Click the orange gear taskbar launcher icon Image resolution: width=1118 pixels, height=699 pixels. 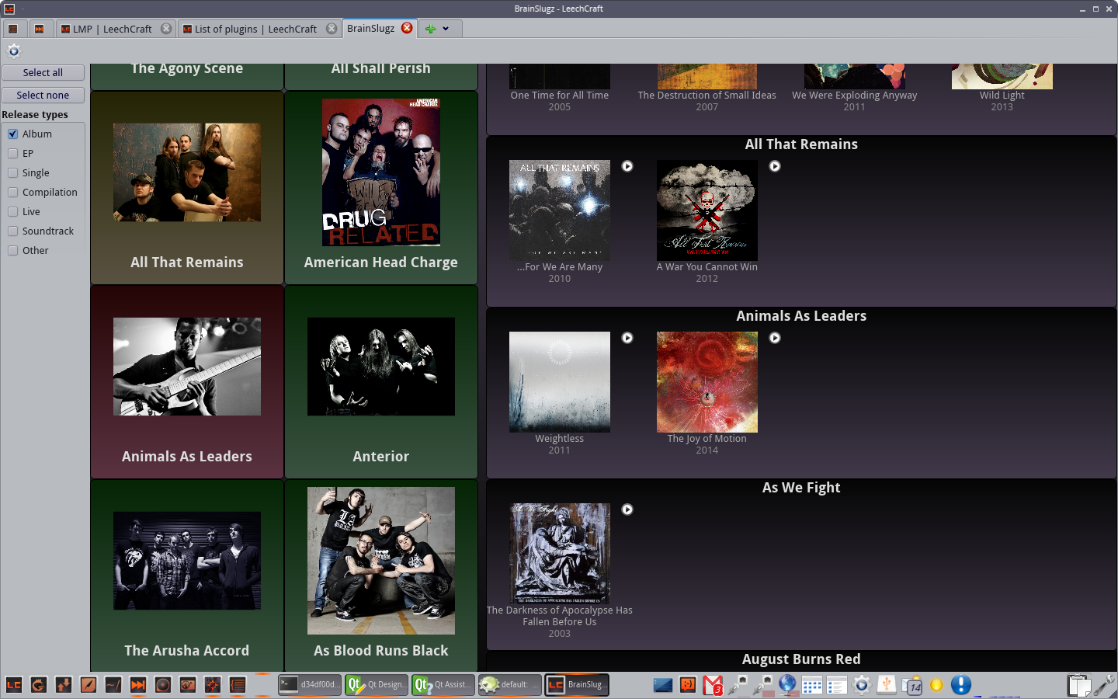pos(213,685)
